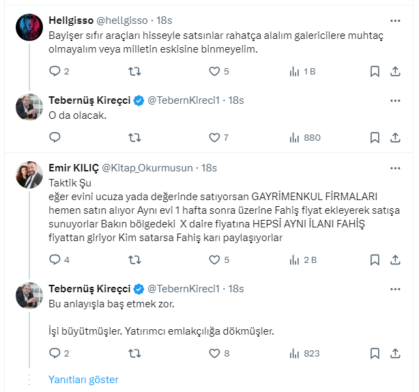Bookmark Emir KILIÇ's tweet
This screenshot has width=419, height=392.
click(x=374, y=260)
